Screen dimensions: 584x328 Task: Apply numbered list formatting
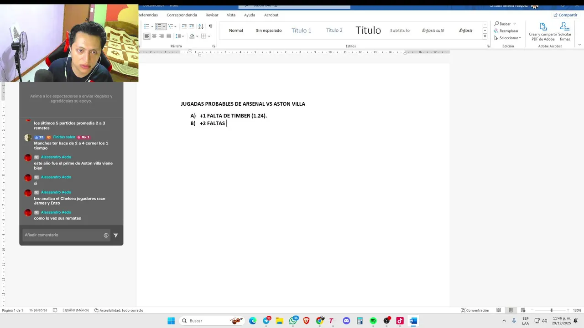pos(159,26)
